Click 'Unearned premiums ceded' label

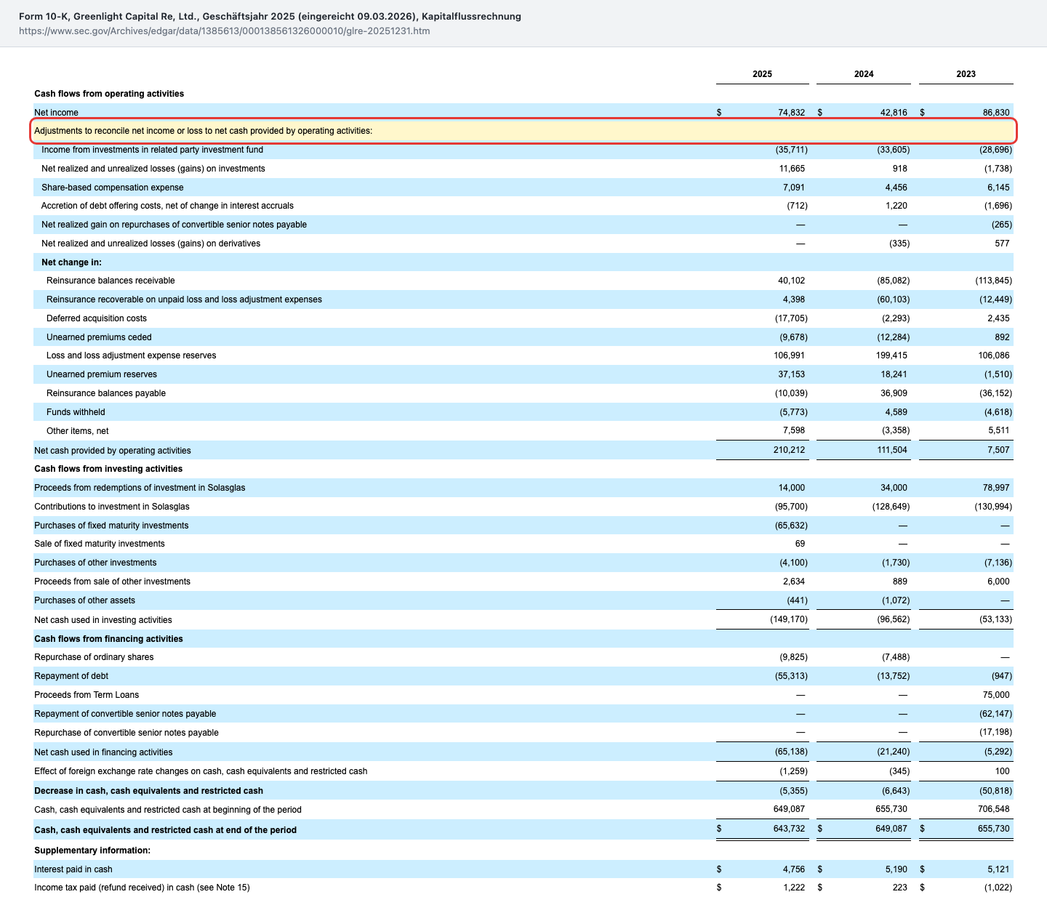point(99,337)
